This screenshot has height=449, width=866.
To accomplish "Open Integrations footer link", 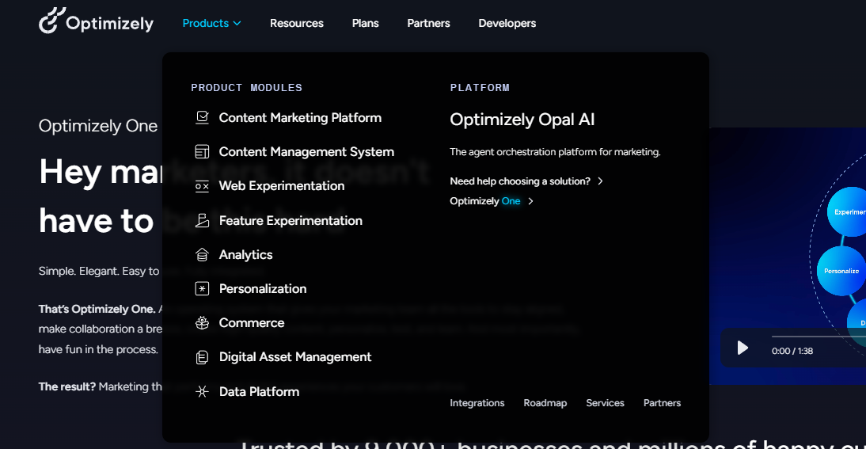I will [477, 403].
